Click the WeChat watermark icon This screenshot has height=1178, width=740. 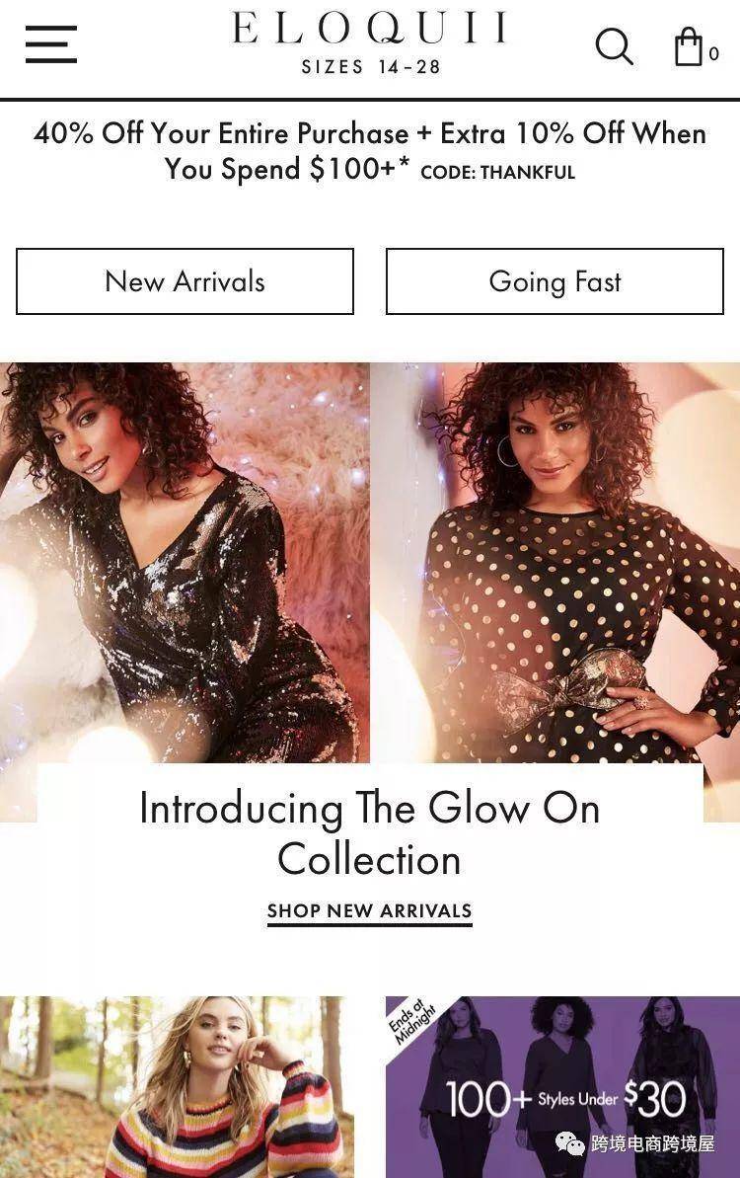click(570, 1143)
